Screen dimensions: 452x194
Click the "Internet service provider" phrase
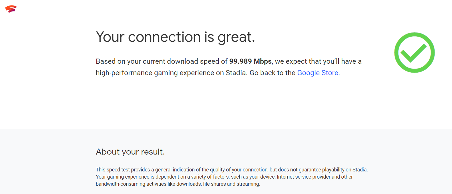point(303,177)
